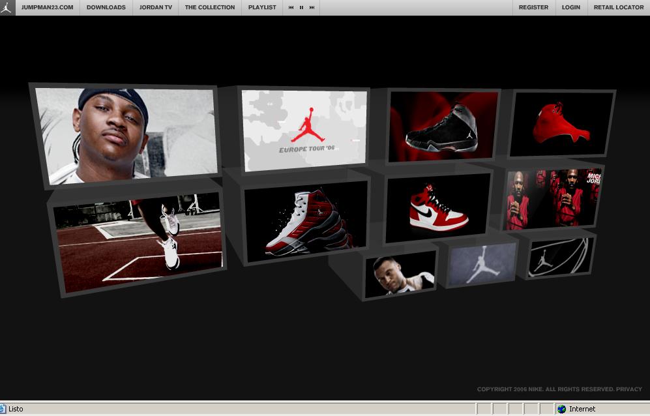Viewport: 650px width, 416px height.
Task: Open the RETAIL LOCATOR page
Action: 619,7
